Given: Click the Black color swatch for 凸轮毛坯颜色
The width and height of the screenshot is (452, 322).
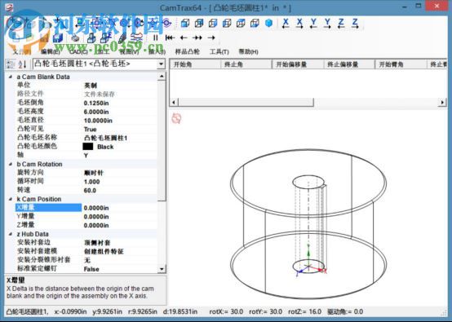Looking at the screenshot, I should 88,147.
